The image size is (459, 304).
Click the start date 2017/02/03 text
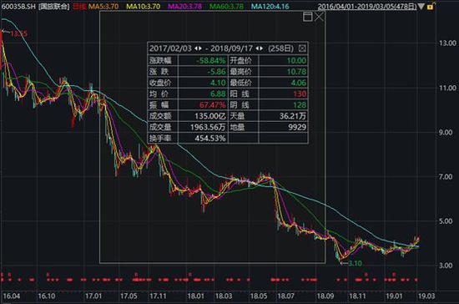point(170,48)
